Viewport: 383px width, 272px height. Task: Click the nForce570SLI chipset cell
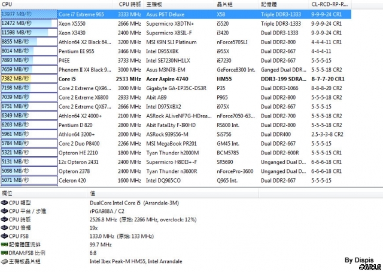pyautogui.click(x=232, y=42)
